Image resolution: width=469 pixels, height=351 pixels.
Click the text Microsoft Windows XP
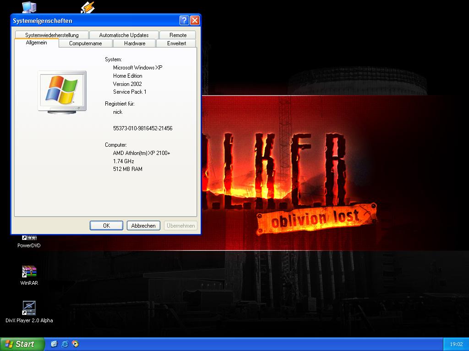[x=137, y=68]
